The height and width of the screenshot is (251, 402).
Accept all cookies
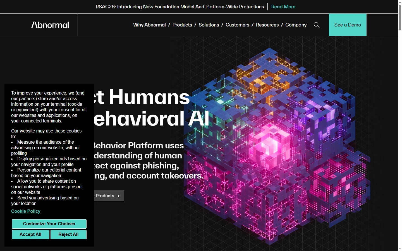click(x=30, y=234)
